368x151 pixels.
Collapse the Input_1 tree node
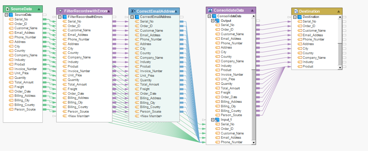pos(213,120)
